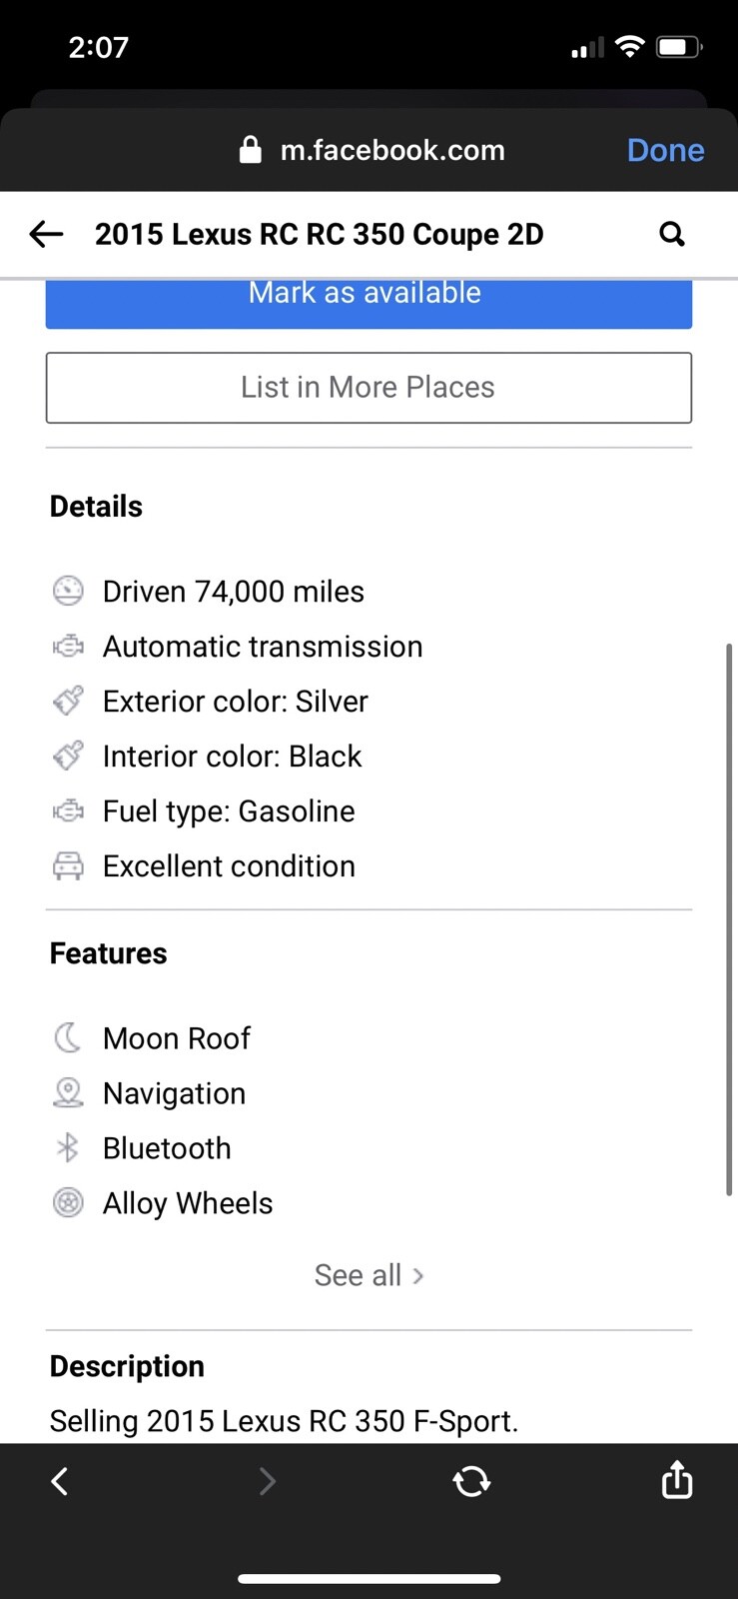Viewport: 738px width, 1599px height.
Task: Tap the browser back chevron
Action: pos(60,1480)
